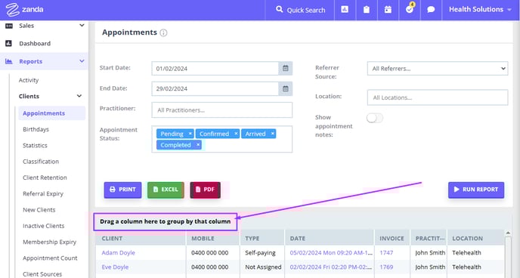Click the Reports sidebar icon
The width and height of the screenshot is (520, 278).
(x=8, y=61)
